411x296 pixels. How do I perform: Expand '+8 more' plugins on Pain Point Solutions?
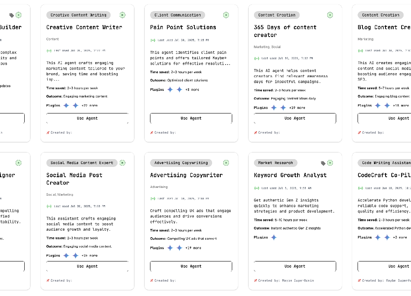click(192, 90)
